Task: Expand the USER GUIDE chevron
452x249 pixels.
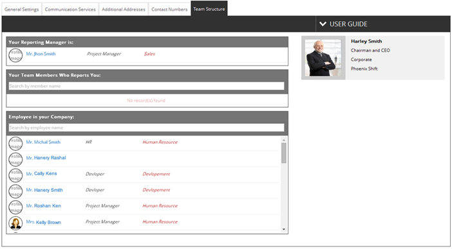Action: point(323,24)
